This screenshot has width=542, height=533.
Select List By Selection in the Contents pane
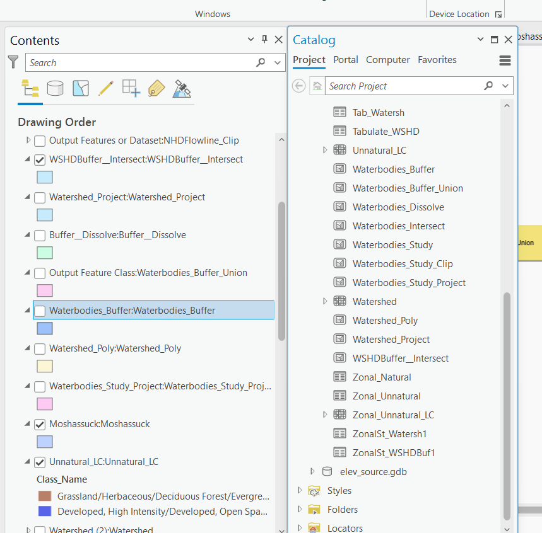coord(80,88)
